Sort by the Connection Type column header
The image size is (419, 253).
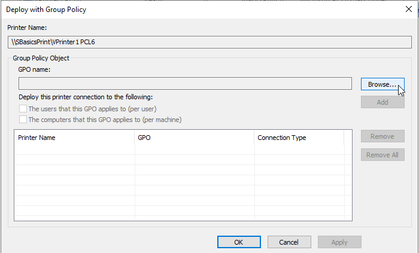coord(299,138)
